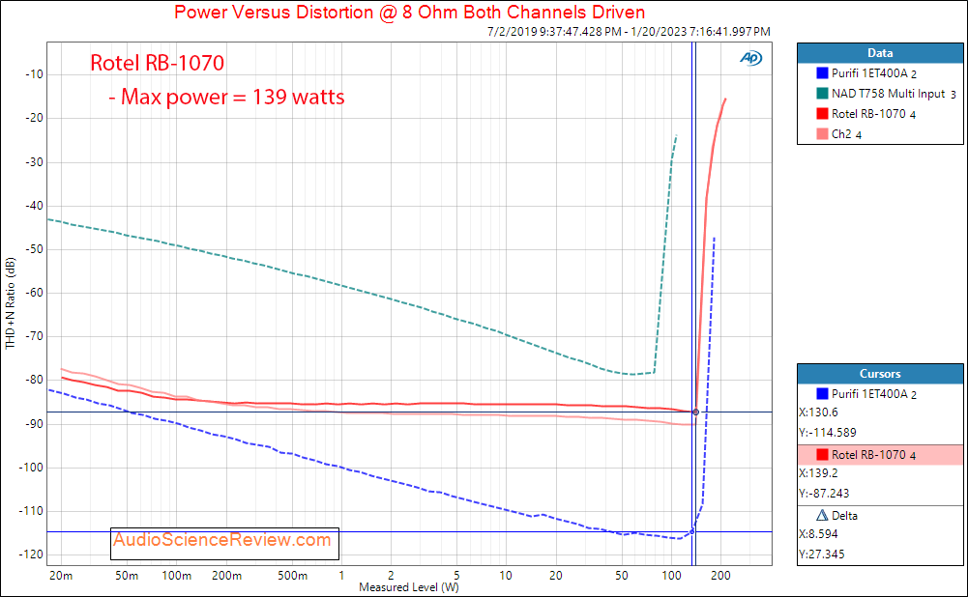Click the red Rotel RB-1070 swatch in Data legend
Viewport: 968px width, 597px height.
tap(822, 113)
